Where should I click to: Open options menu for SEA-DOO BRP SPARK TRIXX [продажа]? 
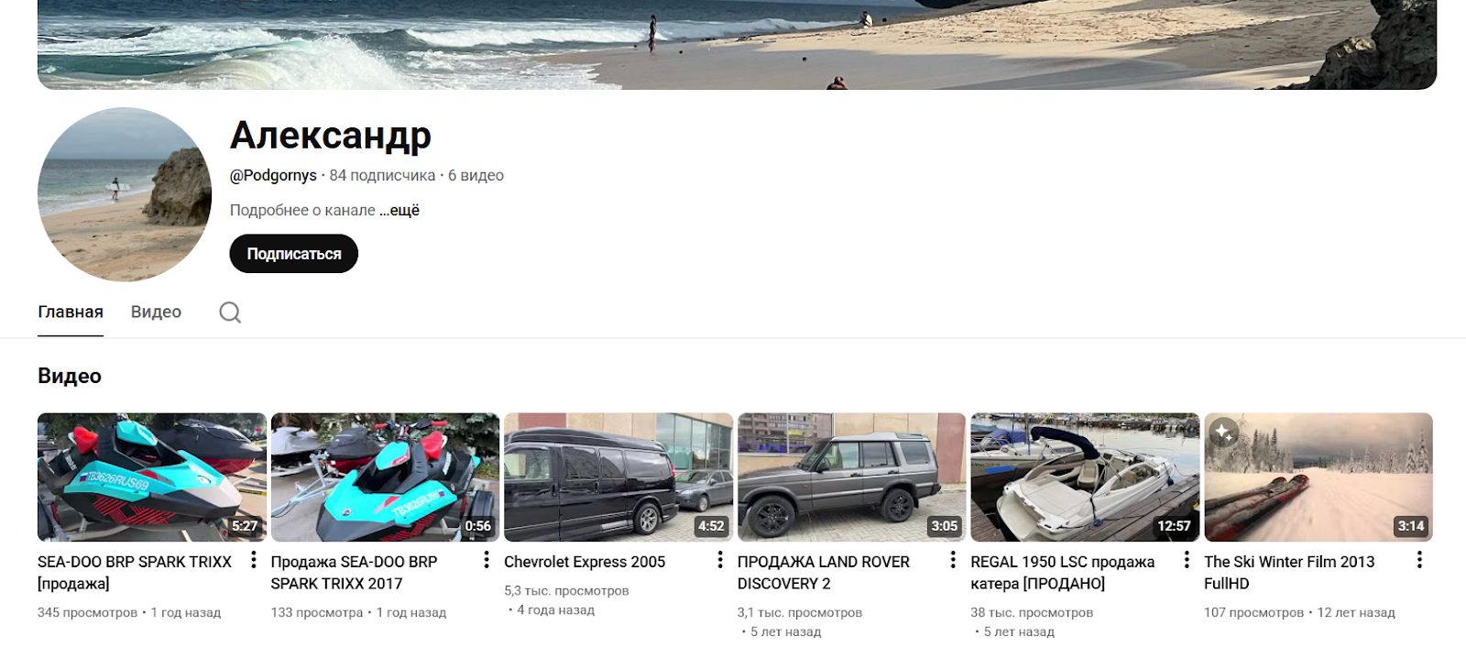click(x=254, y=560)
